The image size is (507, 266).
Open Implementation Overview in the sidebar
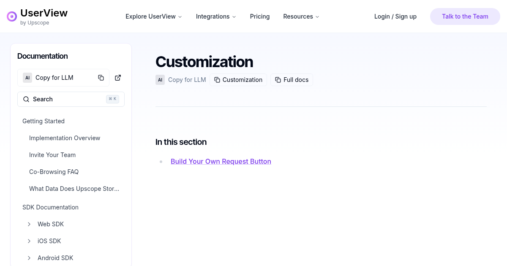pos(65,138)
